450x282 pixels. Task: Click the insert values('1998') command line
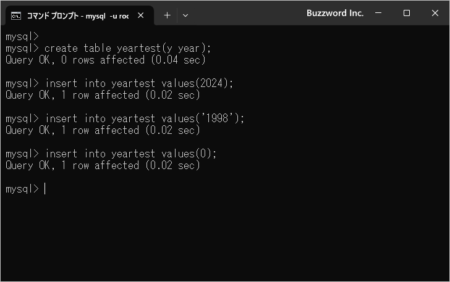[145, 118]
